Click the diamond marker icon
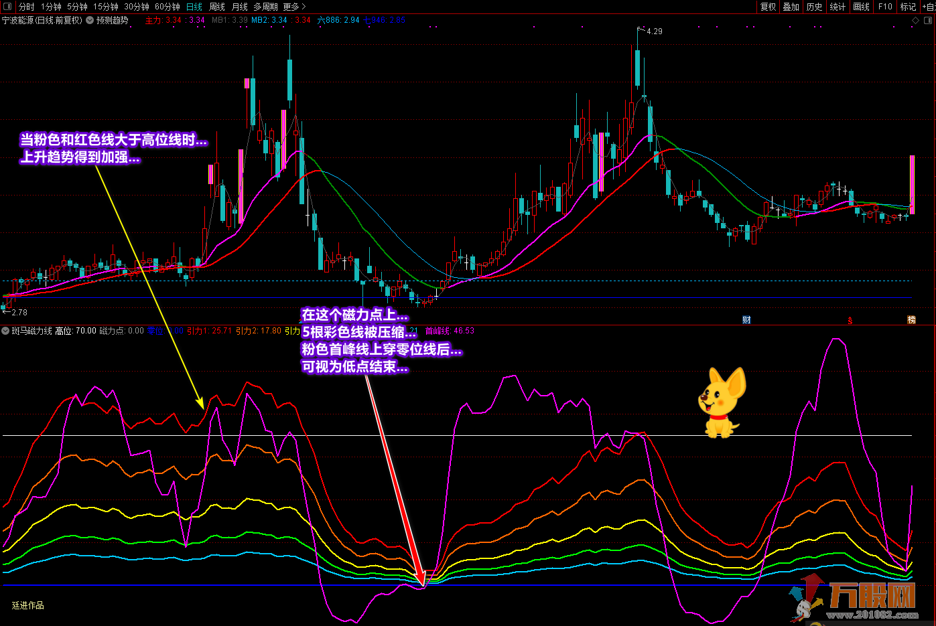The height and width of the screenshot is (626, 936). (915, 21)
